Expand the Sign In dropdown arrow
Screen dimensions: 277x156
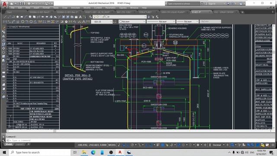[224, 3]
